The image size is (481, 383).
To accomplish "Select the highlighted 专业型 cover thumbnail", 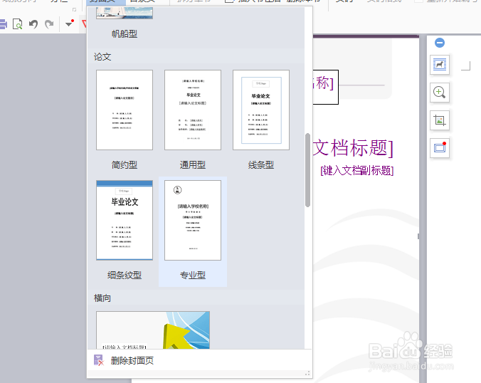I will pos(193,221).
